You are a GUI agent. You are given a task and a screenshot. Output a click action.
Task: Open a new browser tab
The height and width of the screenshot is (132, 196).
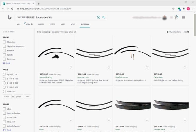(x=39, y=4)
